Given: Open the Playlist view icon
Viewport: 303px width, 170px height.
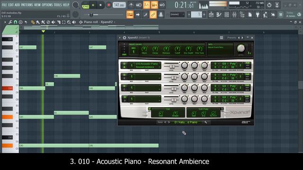Looking at the screenshot, I should click(x=211, y=15).
